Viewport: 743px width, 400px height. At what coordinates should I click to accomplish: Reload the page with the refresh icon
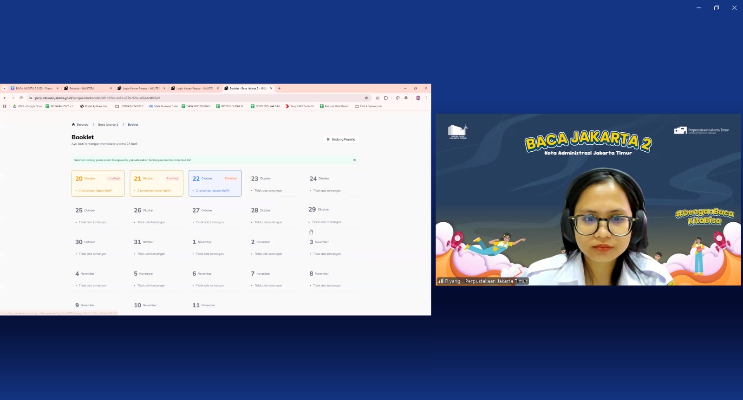[21, 98]
